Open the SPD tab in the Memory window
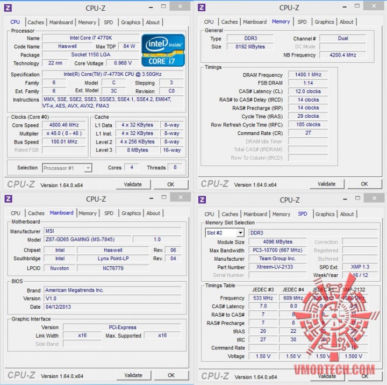This screenshot has height=385, width=387. 302,22
